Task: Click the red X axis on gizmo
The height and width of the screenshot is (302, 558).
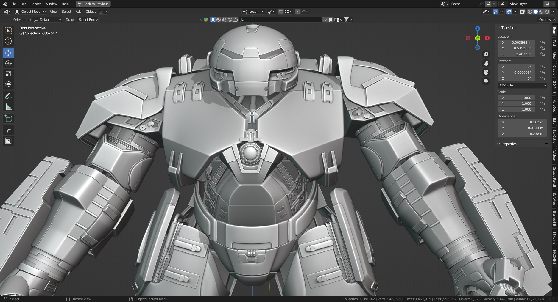Action: point(487,38)
